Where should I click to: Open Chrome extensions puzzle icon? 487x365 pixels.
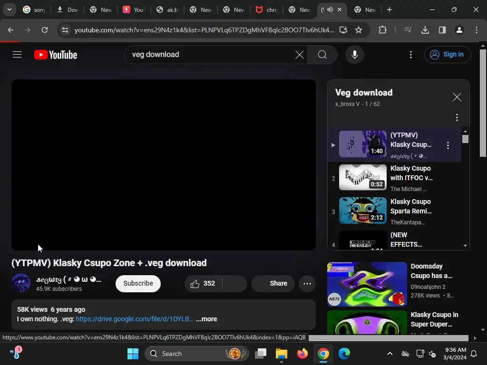coord(383,30)
